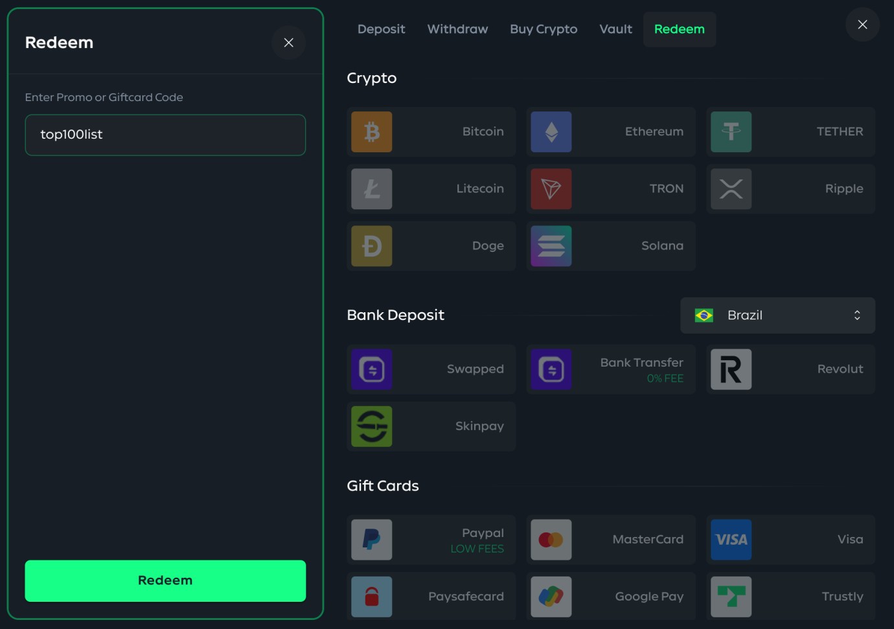Image resolution: width=894 pixels, height=629 pixels.
Task: Choose Revolut label text
Action: pos(840,369)
